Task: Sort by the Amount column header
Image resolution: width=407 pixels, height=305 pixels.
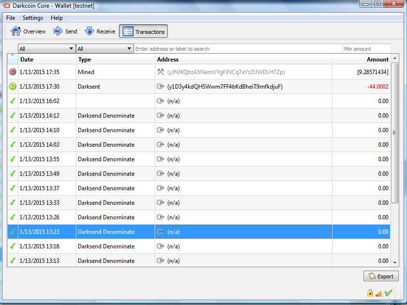Action: (361, 59)
